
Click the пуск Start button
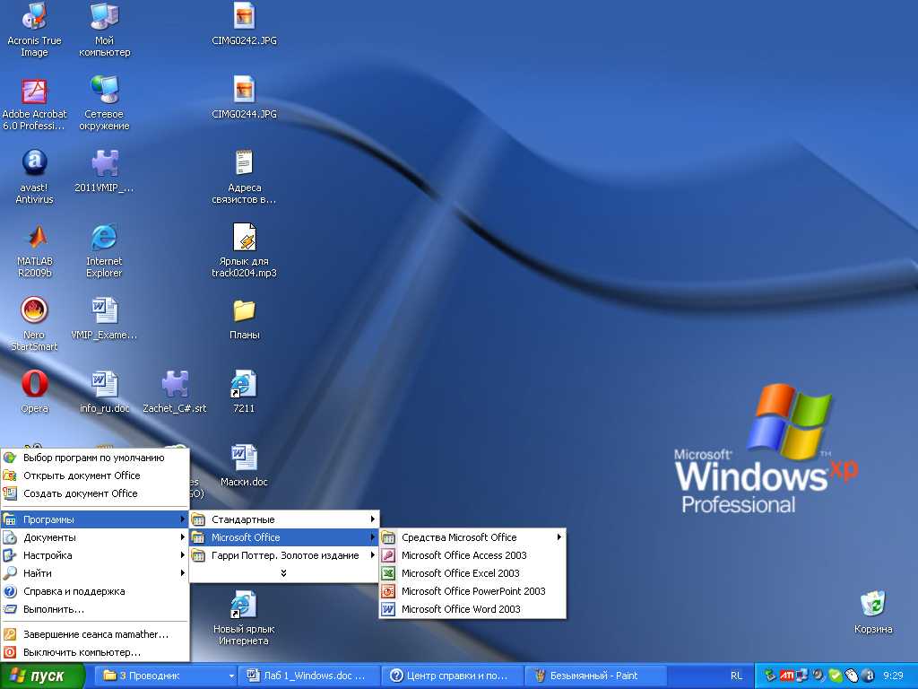[x=42, y=676]
